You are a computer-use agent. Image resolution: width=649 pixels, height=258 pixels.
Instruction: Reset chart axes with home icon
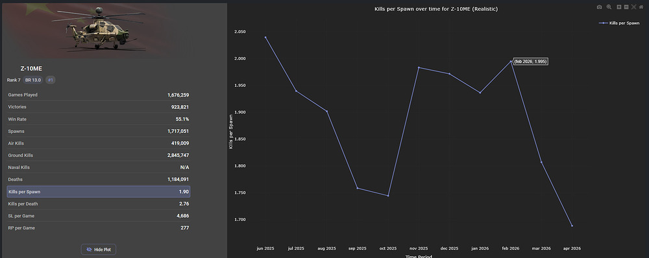click(x=641, y=7)
